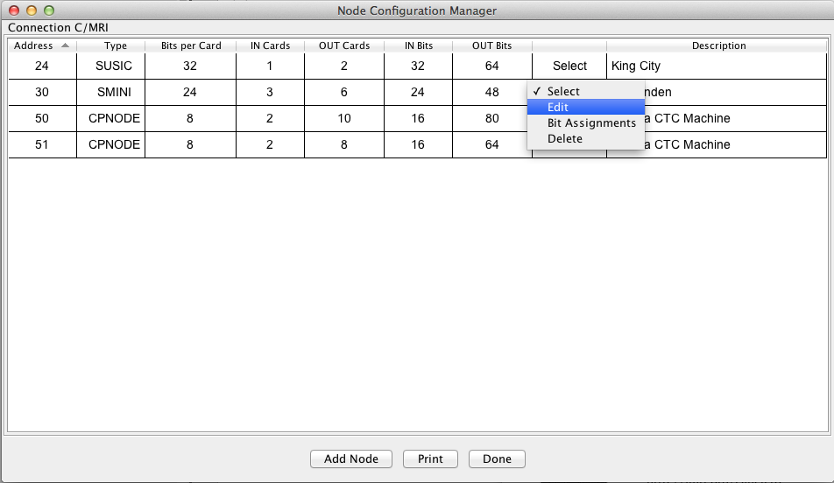
Task: Click the OUT Bits column header
Action: (x=491, y=45)
